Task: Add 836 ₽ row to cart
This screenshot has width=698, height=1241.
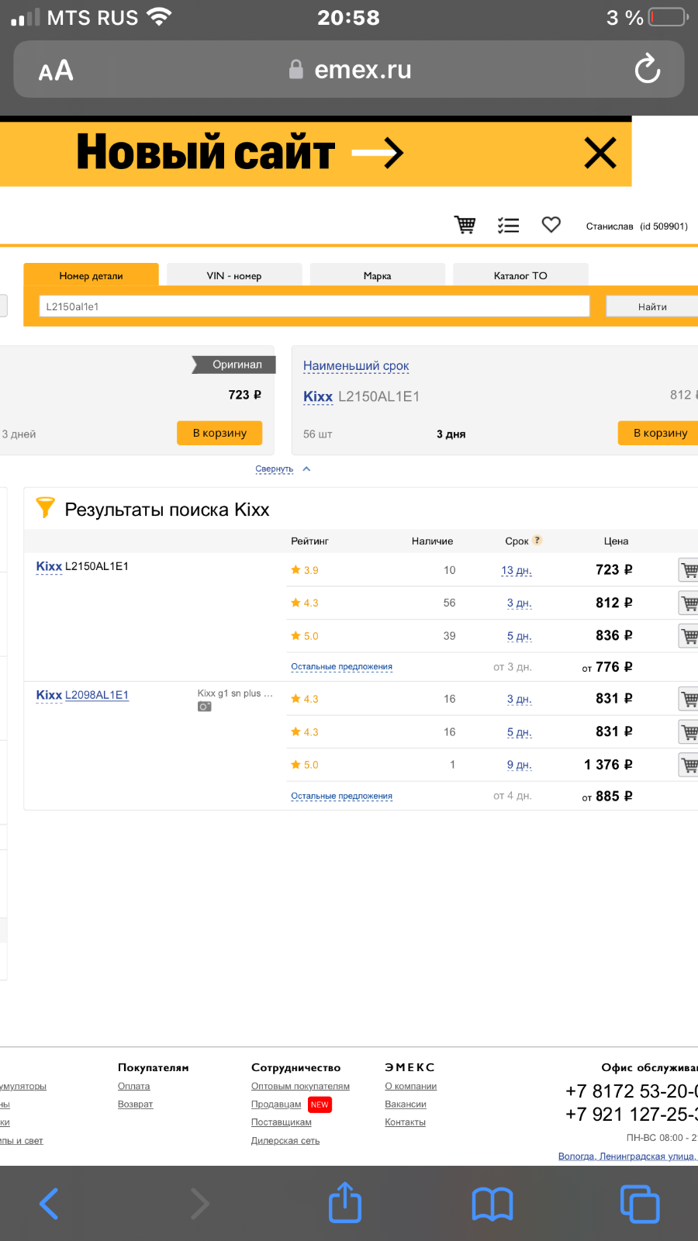Action: coord(689,636)
